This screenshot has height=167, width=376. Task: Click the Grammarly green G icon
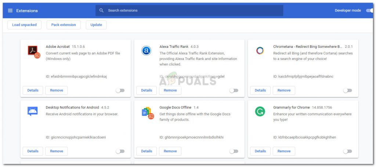coord(260,111)
